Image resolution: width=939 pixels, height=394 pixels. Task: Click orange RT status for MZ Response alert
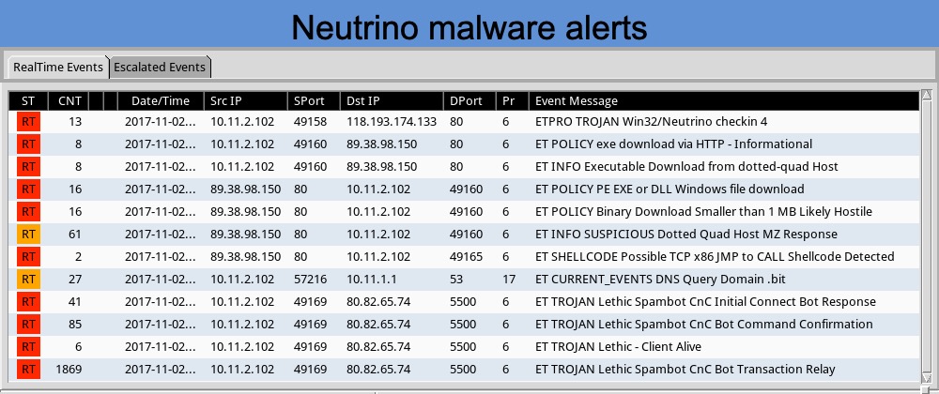pos(28,235)
